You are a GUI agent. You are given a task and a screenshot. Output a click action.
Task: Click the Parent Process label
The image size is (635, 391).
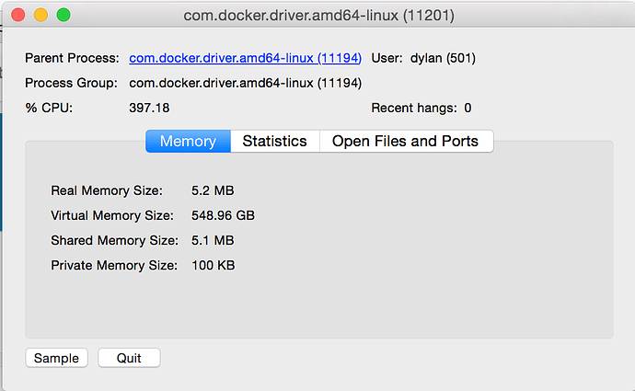point(73,58)
